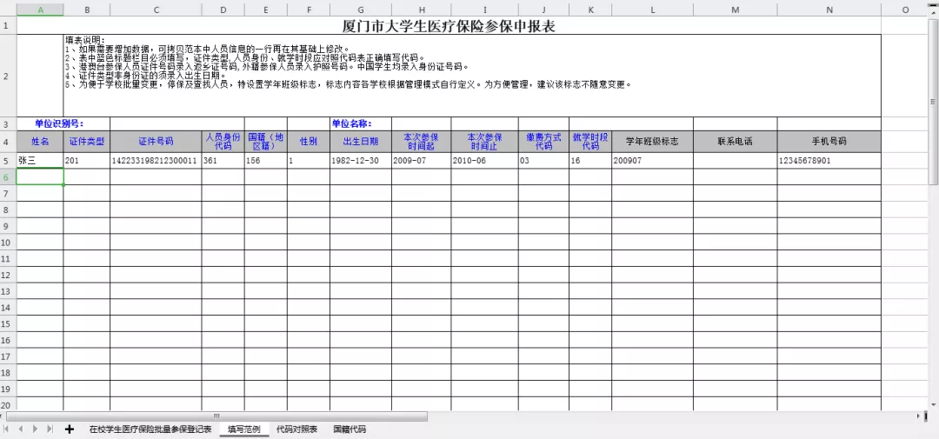Click the 本次参保时间止 header cell

pyautogui.click(x=485, y=142)
